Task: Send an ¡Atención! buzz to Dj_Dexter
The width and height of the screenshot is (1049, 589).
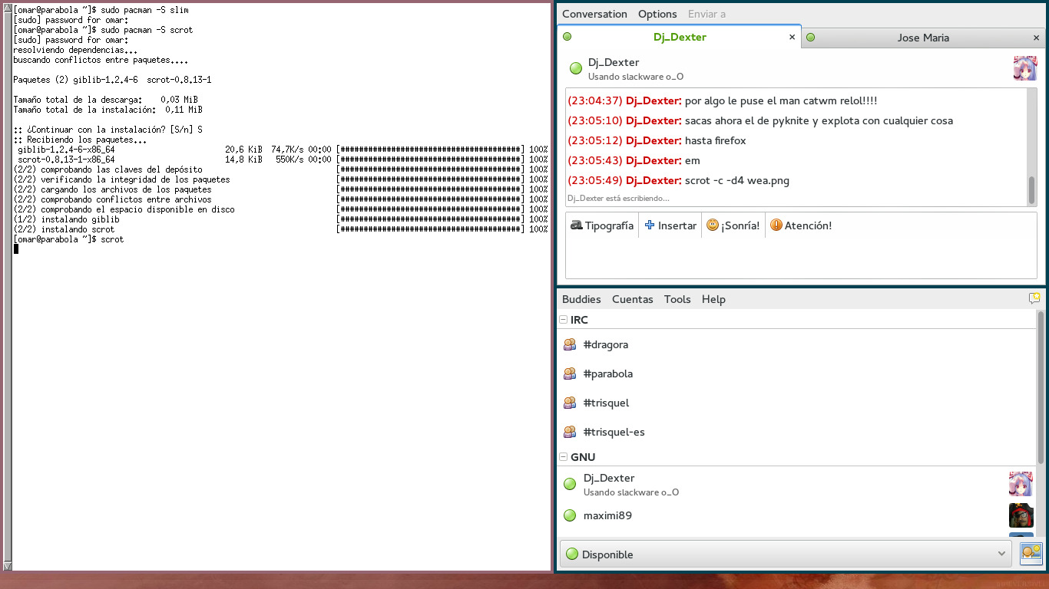Action: click(801, 225)
